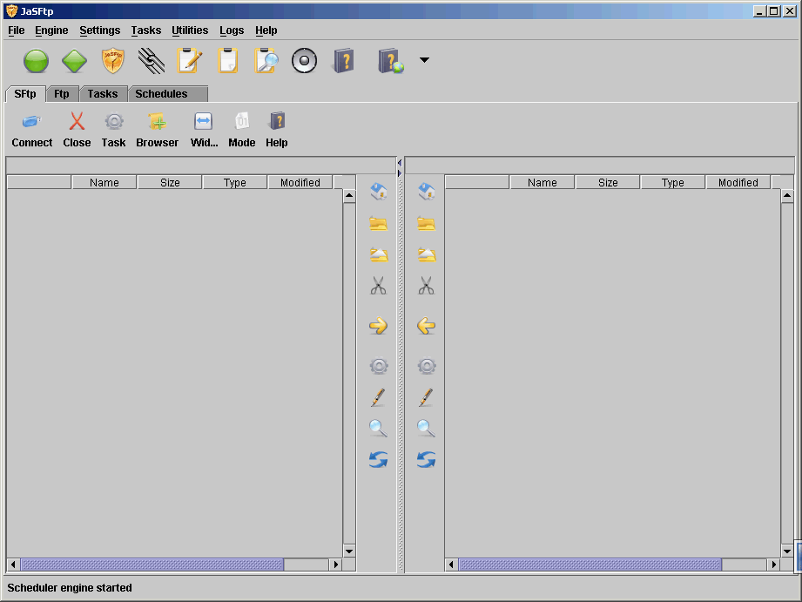
Task: Click the Close connection button
Action: [77, 131]
